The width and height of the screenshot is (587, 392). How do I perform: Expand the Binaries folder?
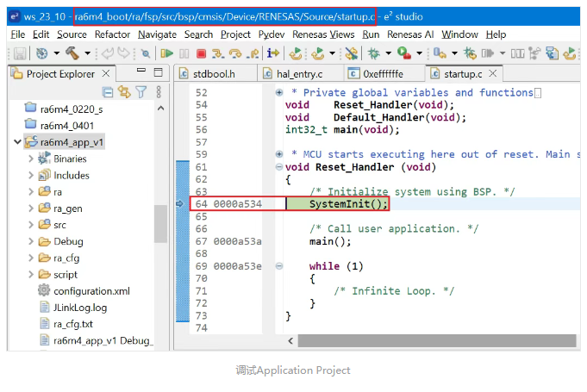[31, 159]
